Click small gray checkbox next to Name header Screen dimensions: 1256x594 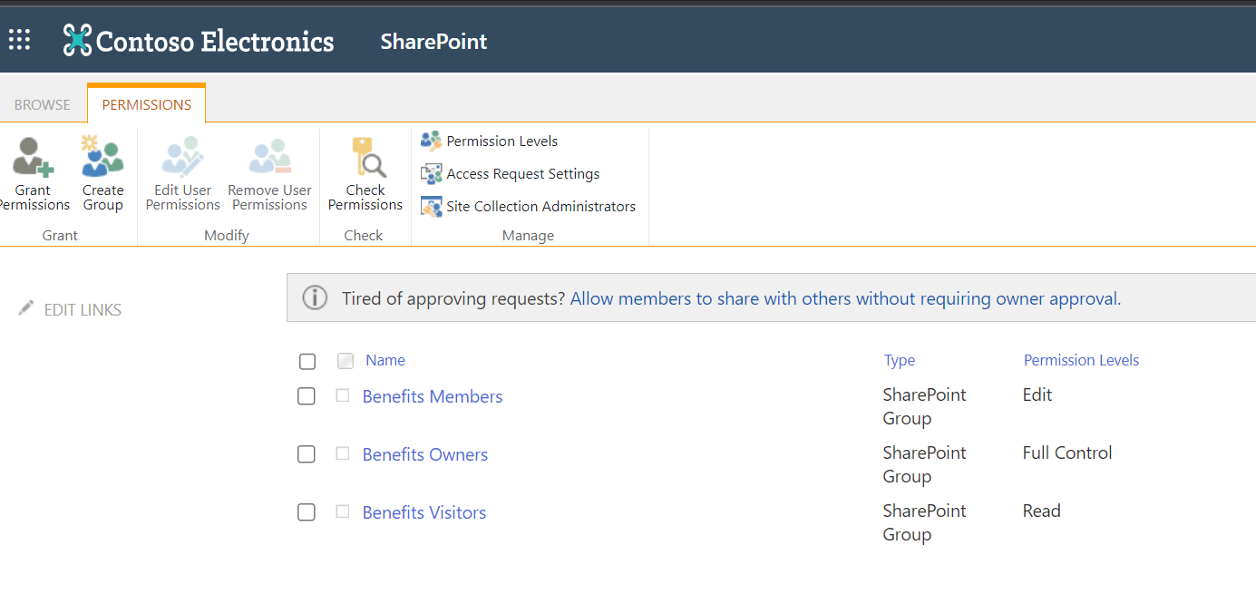pos(346,361)
